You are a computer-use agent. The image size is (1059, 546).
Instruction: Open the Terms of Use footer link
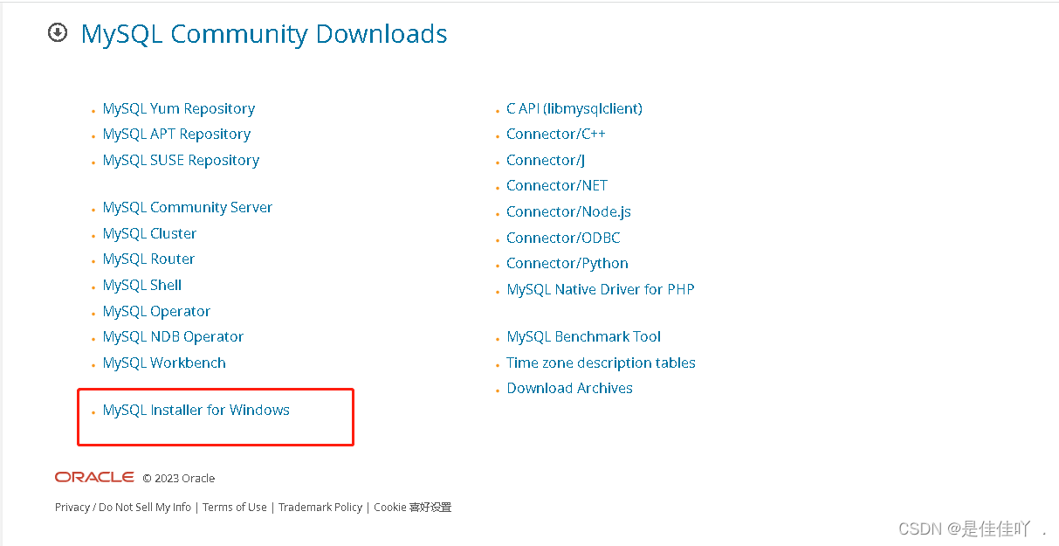(235, 507)
